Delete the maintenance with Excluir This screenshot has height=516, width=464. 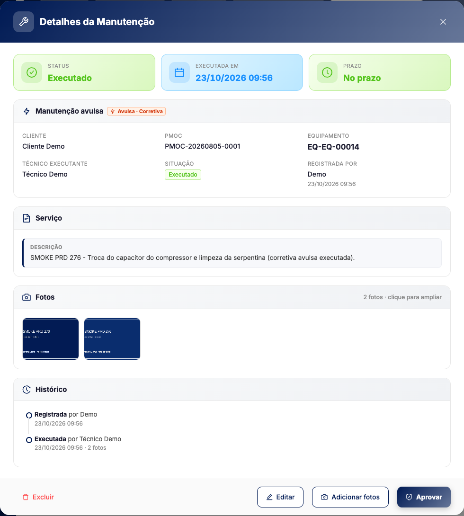[x=38, y=497]
